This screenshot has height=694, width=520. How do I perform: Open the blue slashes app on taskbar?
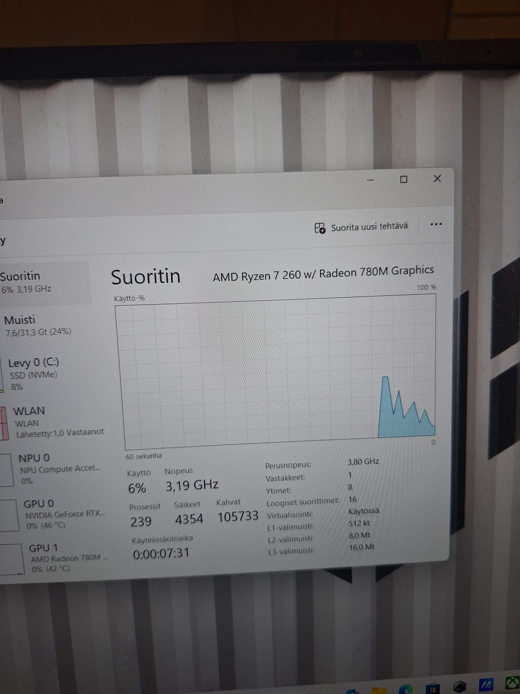tap(486, 685)
